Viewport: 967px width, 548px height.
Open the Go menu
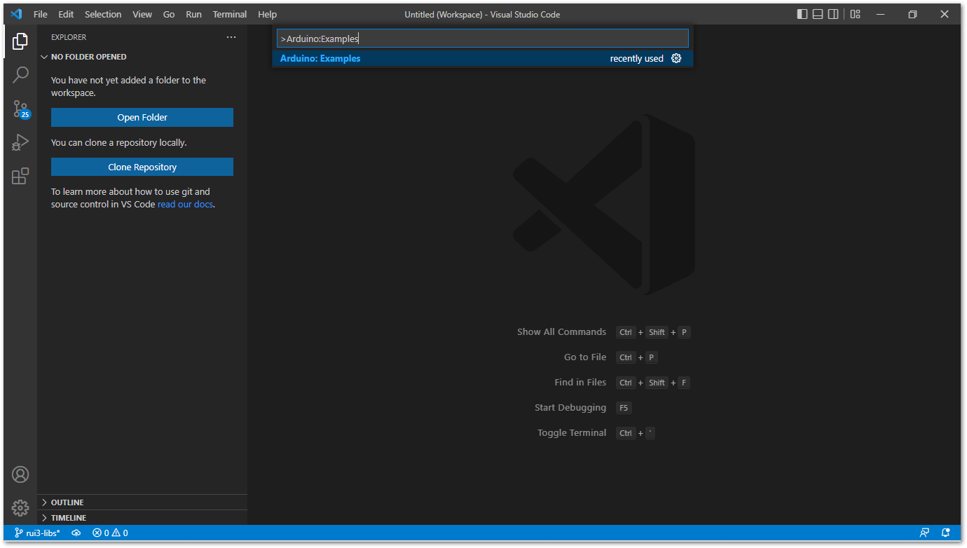(169, 14)
